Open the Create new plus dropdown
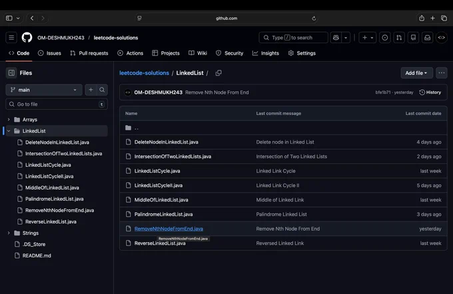 click(368, 37)
